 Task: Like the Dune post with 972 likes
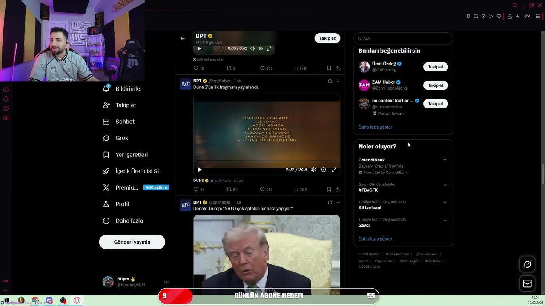(267, 190)
